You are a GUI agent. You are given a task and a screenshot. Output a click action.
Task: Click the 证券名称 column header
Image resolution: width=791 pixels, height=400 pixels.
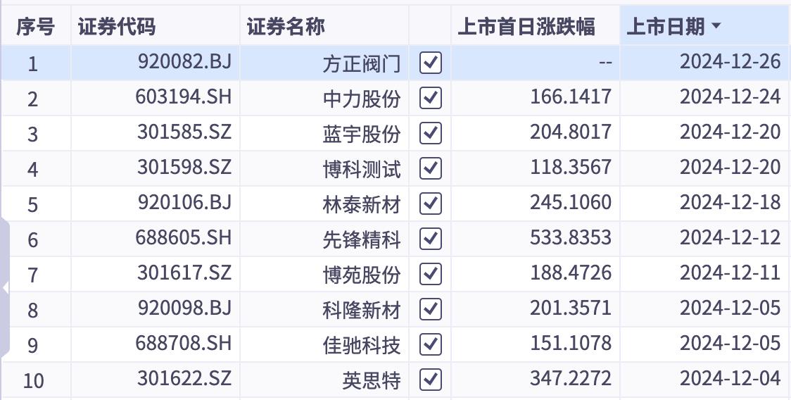286,26
